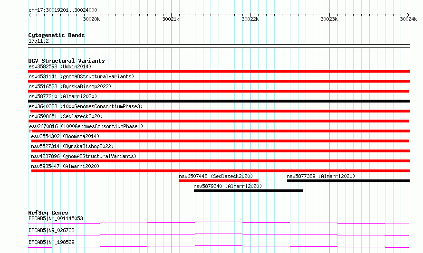
Task: Click the magenta line under EFCAB5|NM_001145053
Action: (219, 223)
